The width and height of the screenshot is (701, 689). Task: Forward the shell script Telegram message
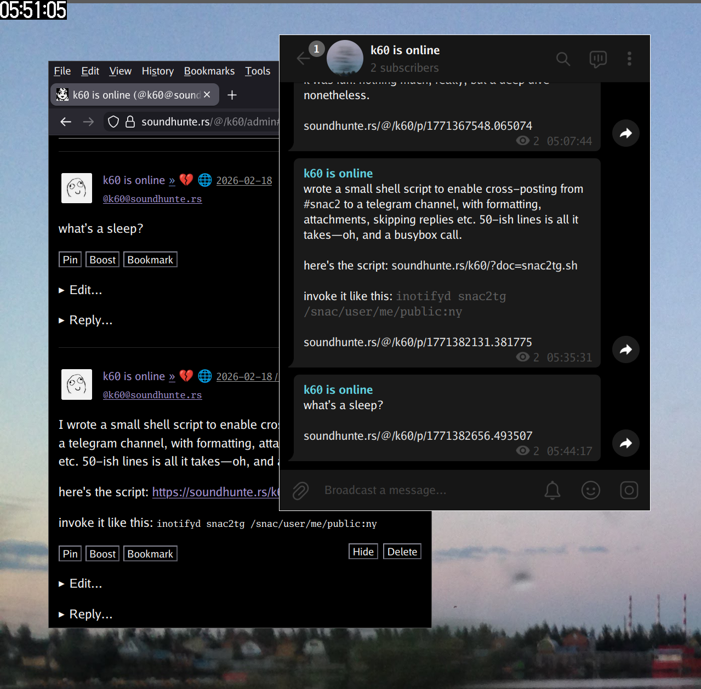625,349
